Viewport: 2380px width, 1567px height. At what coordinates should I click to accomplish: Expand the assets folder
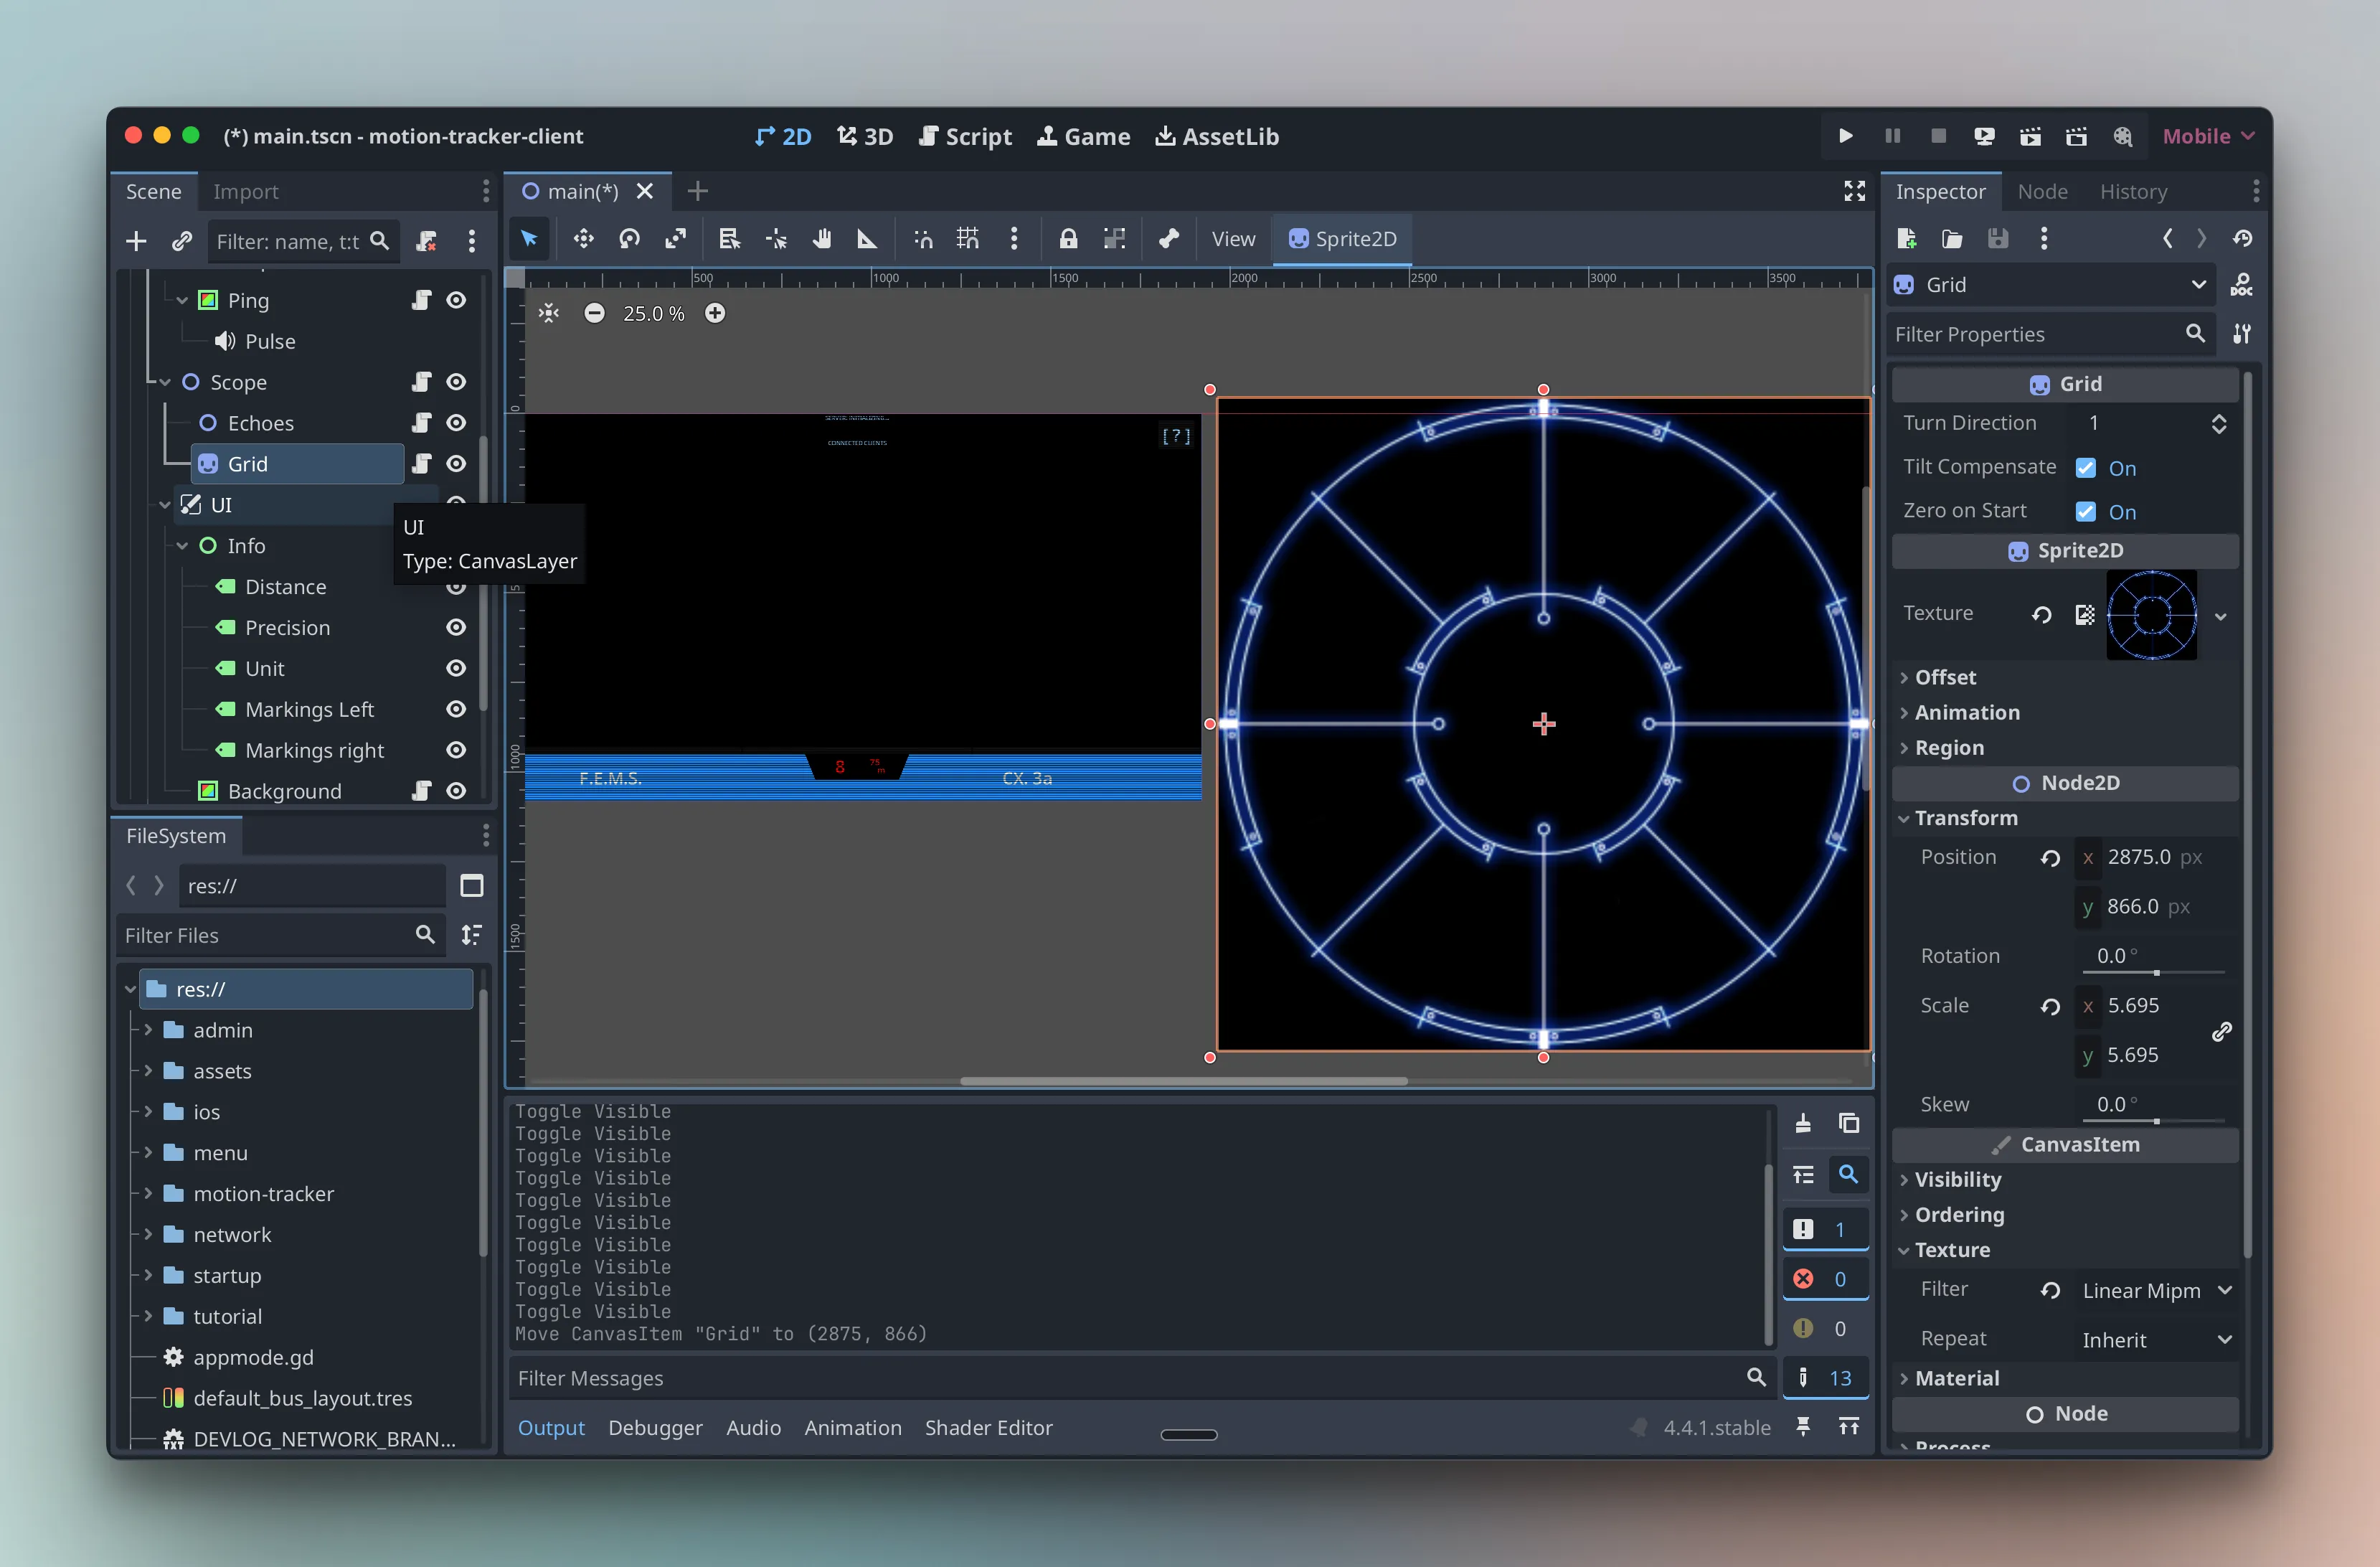click(148, 1071)
